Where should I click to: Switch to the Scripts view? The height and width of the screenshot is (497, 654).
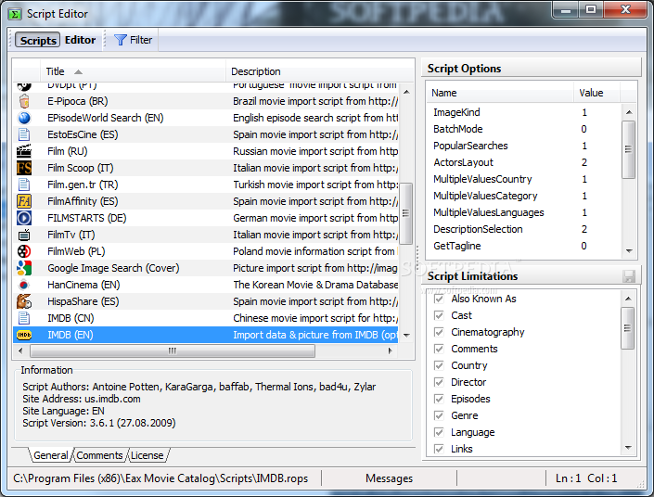[x=38, y=40]
